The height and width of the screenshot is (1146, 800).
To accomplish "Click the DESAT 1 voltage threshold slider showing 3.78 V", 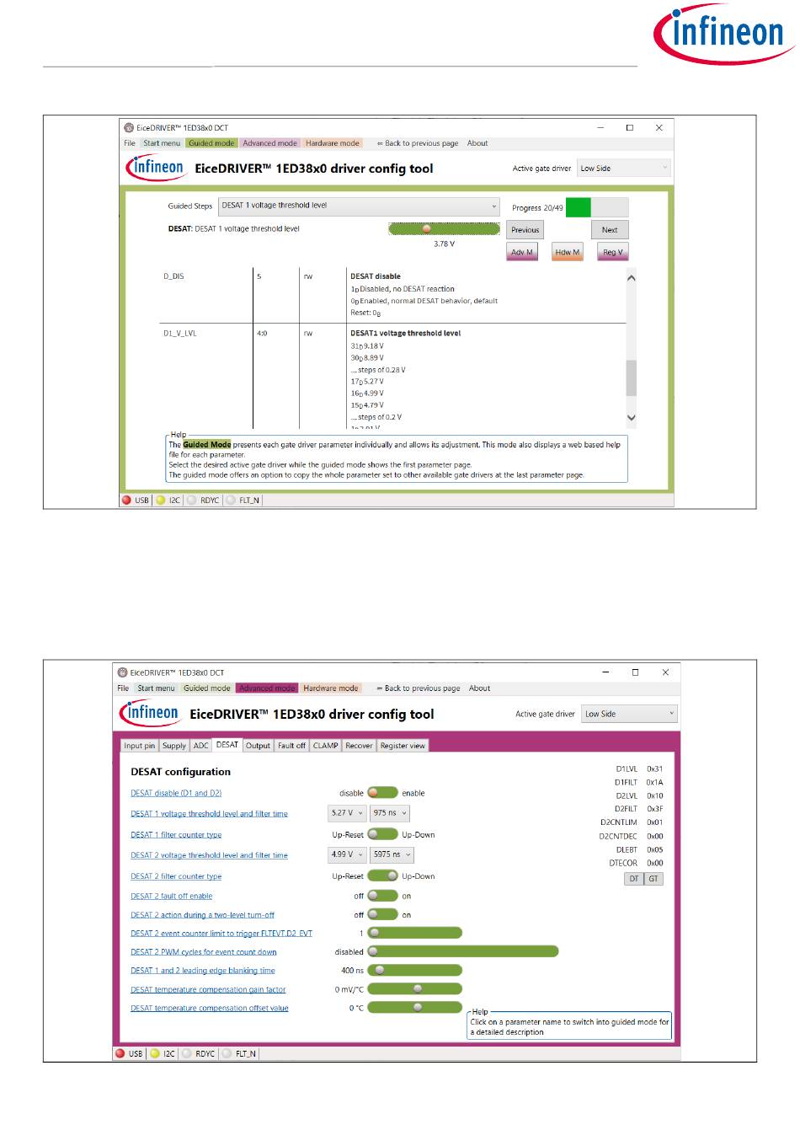I will pyautogui.click(x=445, y=228).
